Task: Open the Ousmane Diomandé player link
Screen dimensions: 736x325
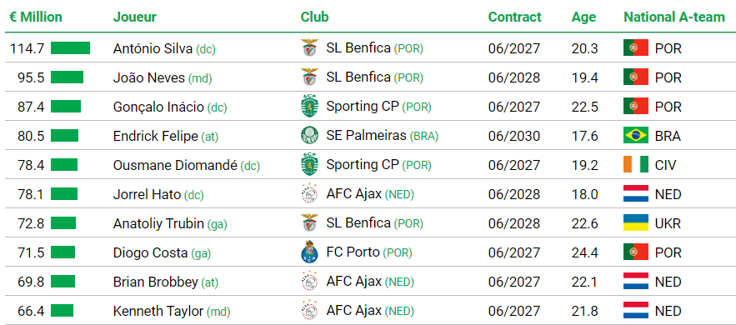Action: (x=175, y=165)
